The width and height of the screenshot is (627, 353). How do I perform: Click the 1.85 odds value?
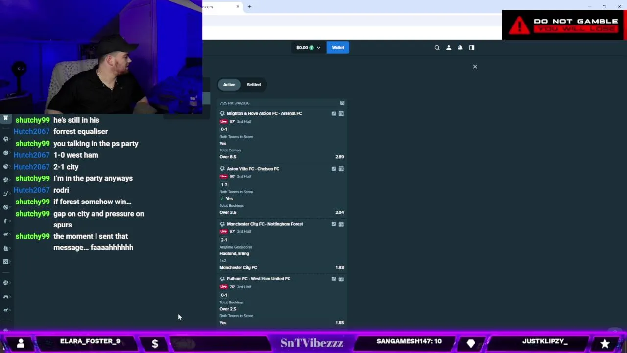pyautogui.click(x=339, y=323)
